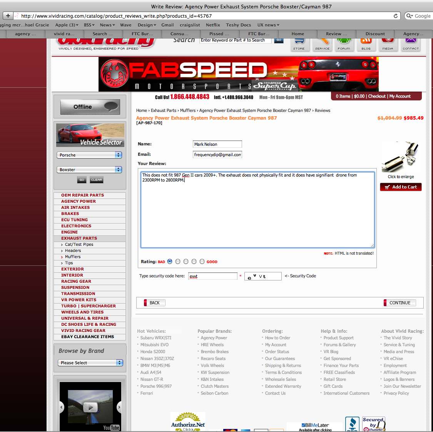Switch to the Discount browser tab
The image size is (433, 432).
tap(375, 34)
